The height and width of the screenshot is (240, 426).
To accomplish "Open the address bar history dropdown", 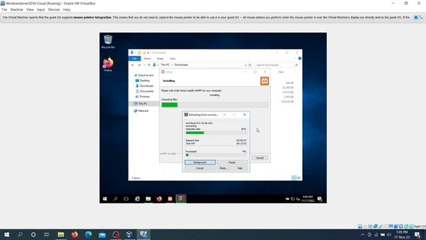I will (x=246, y=65).
